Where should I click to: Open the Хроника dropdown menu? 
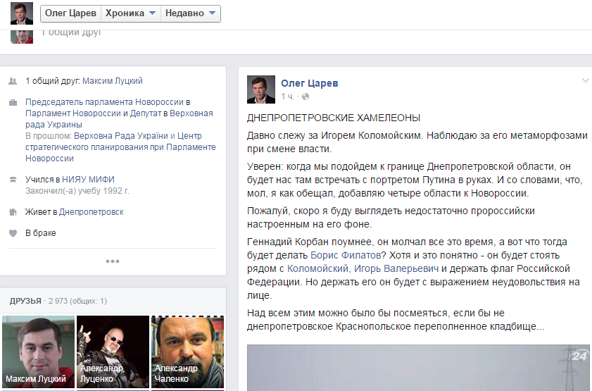pos(131,13)
